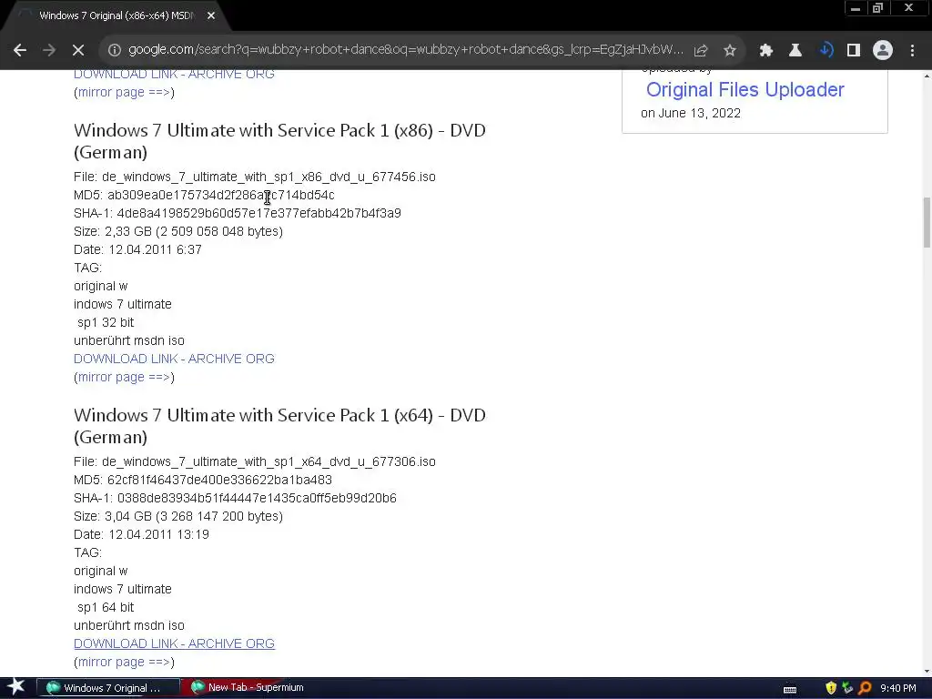
Task: Open the Extensions puzzle menu
Action: coord(765,51)
